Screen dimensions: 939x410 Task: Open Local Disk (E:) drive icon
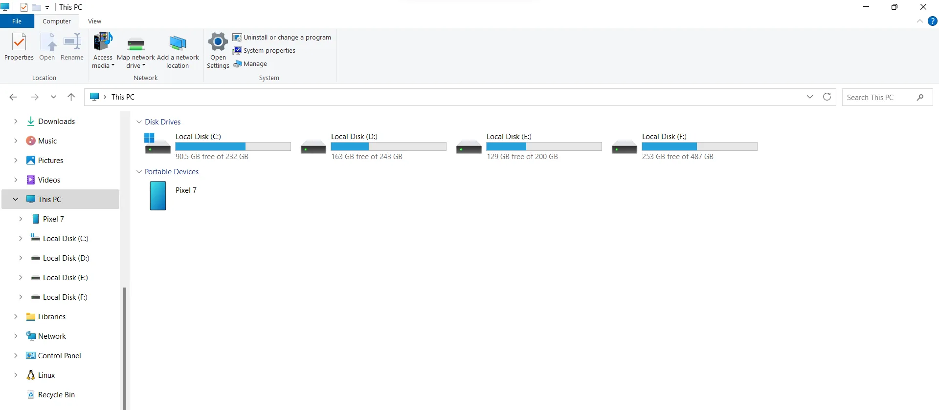click(469, 146)
